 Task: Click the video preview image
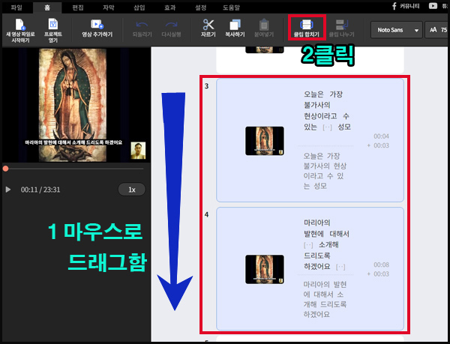tap(76, 105)
